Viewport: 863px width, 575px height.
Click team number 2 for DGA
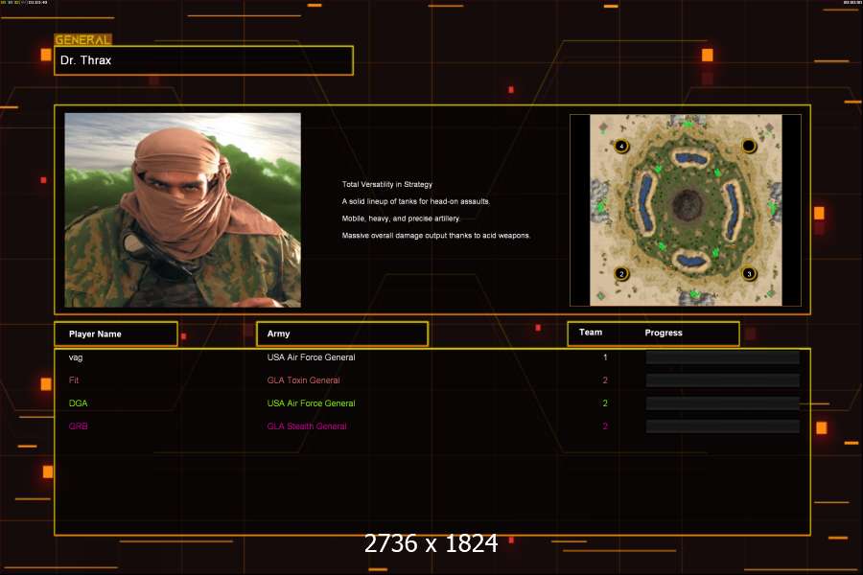point(605,403)
